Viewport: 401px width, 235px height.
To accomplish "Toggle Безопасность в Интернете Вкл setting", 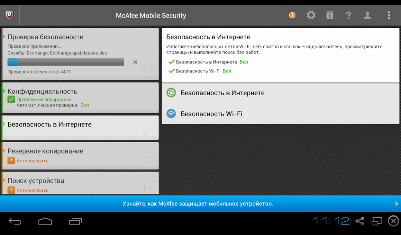I will click(243, 61).
